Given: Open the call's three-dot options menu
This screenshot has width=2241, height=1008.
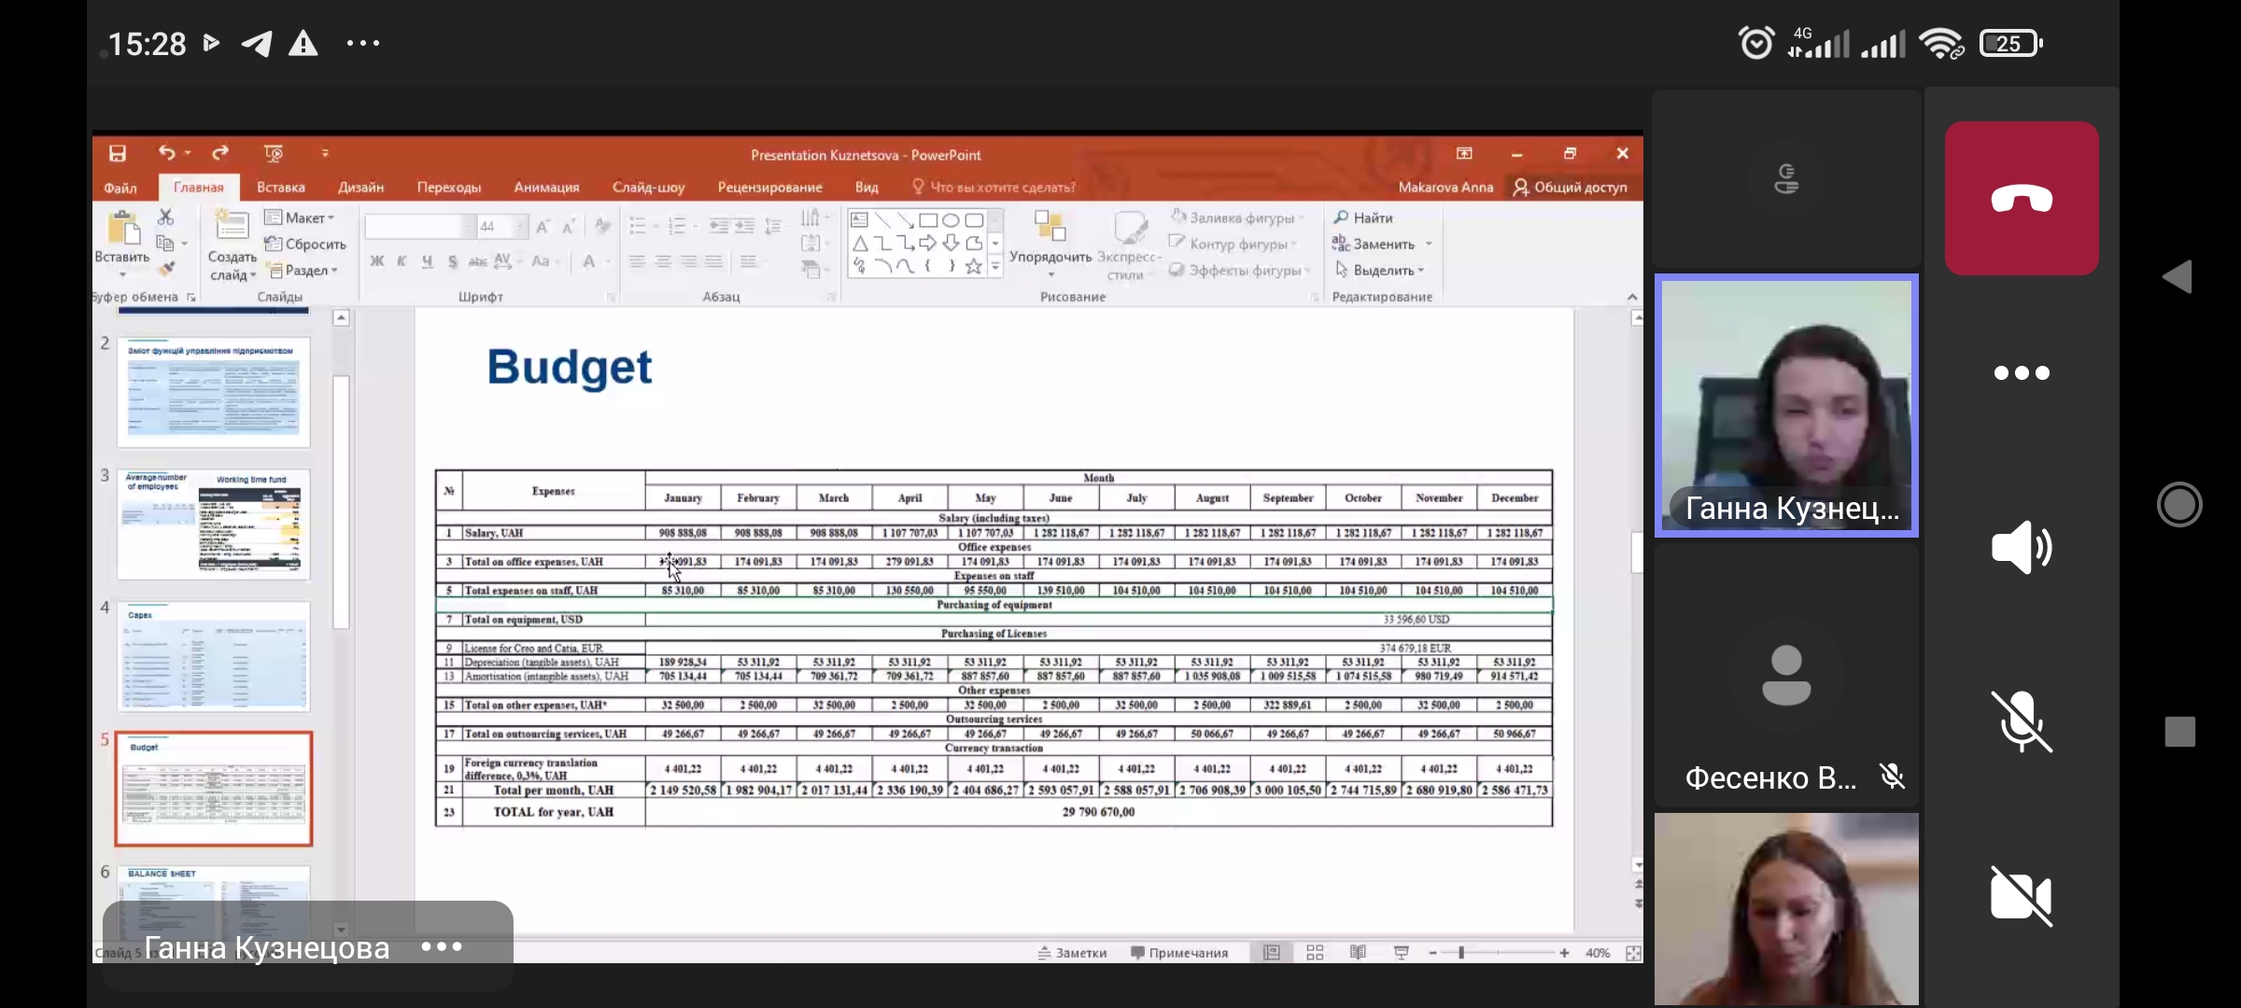Looking at the screenshot, I should pyautogui.click(x=2021, y=373).
